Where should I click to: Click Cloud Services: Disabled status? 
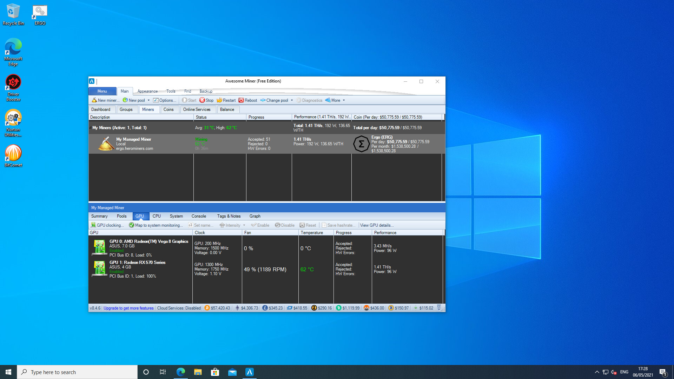coord(179,308)
